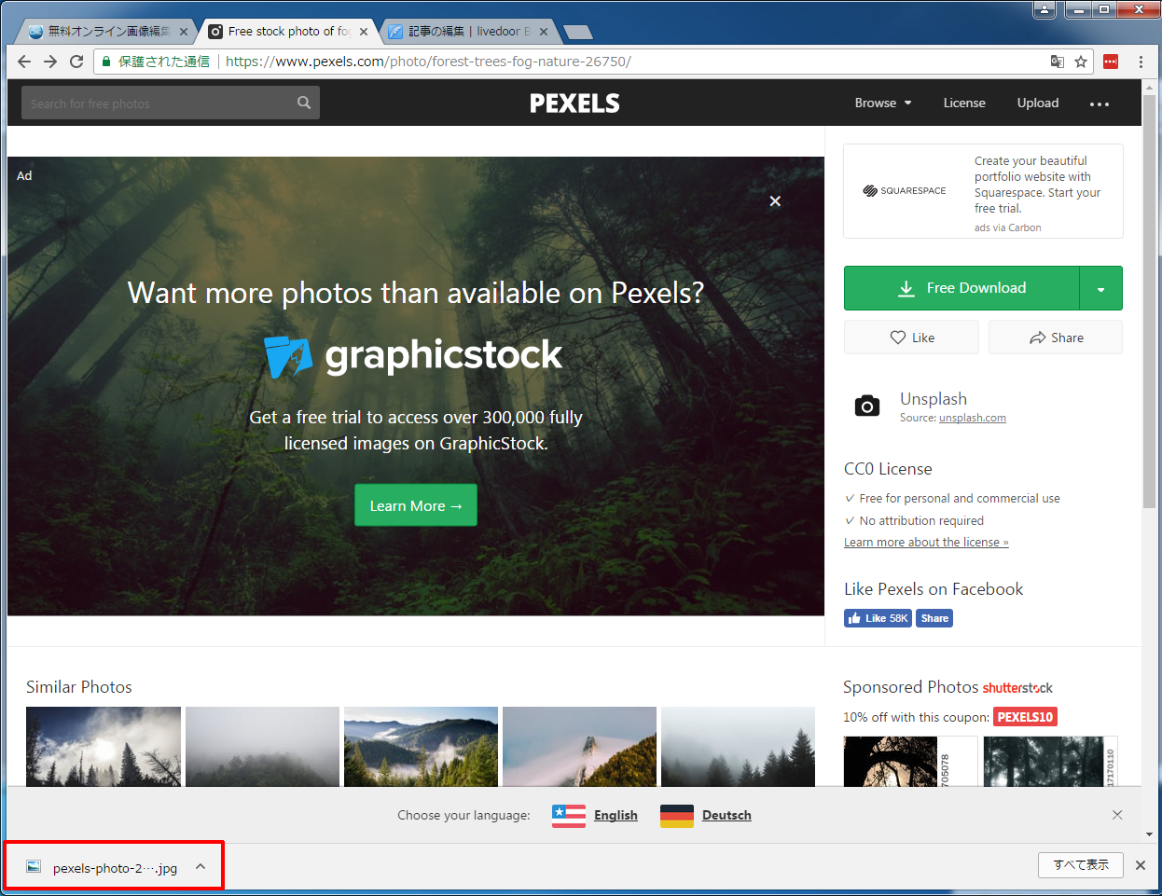1162x896 pixels.
Task: Click the PEXELS logo
Action: click(x=574, y=103)
